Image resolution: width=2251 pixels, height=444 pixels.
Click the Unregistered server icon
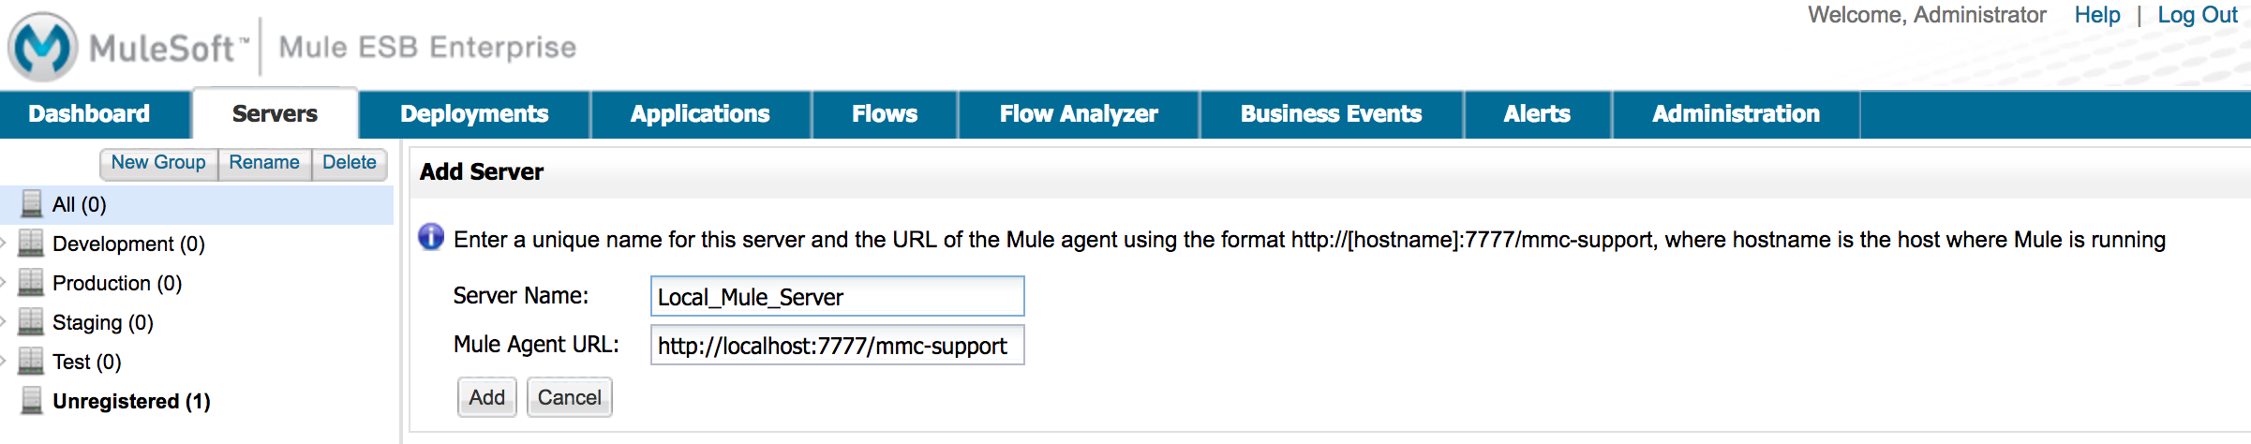tap(32, 401)
